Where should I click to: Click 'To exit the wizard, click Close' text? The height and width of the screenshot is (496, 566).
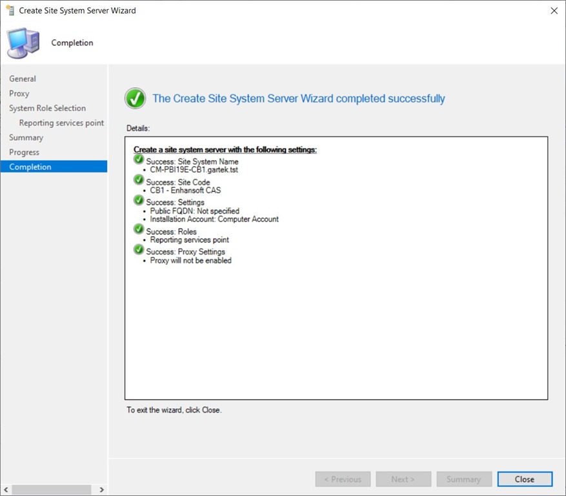(x=174, y=410)
